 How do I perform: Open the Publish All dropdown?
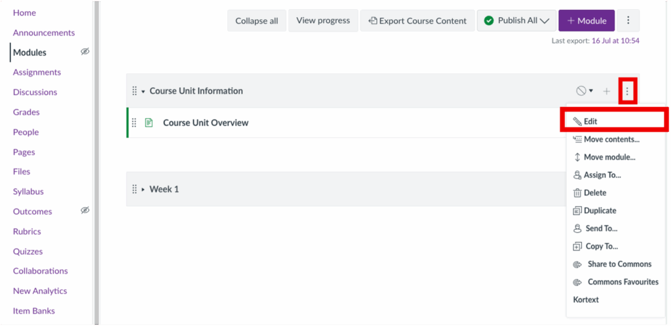pos(516,20)
